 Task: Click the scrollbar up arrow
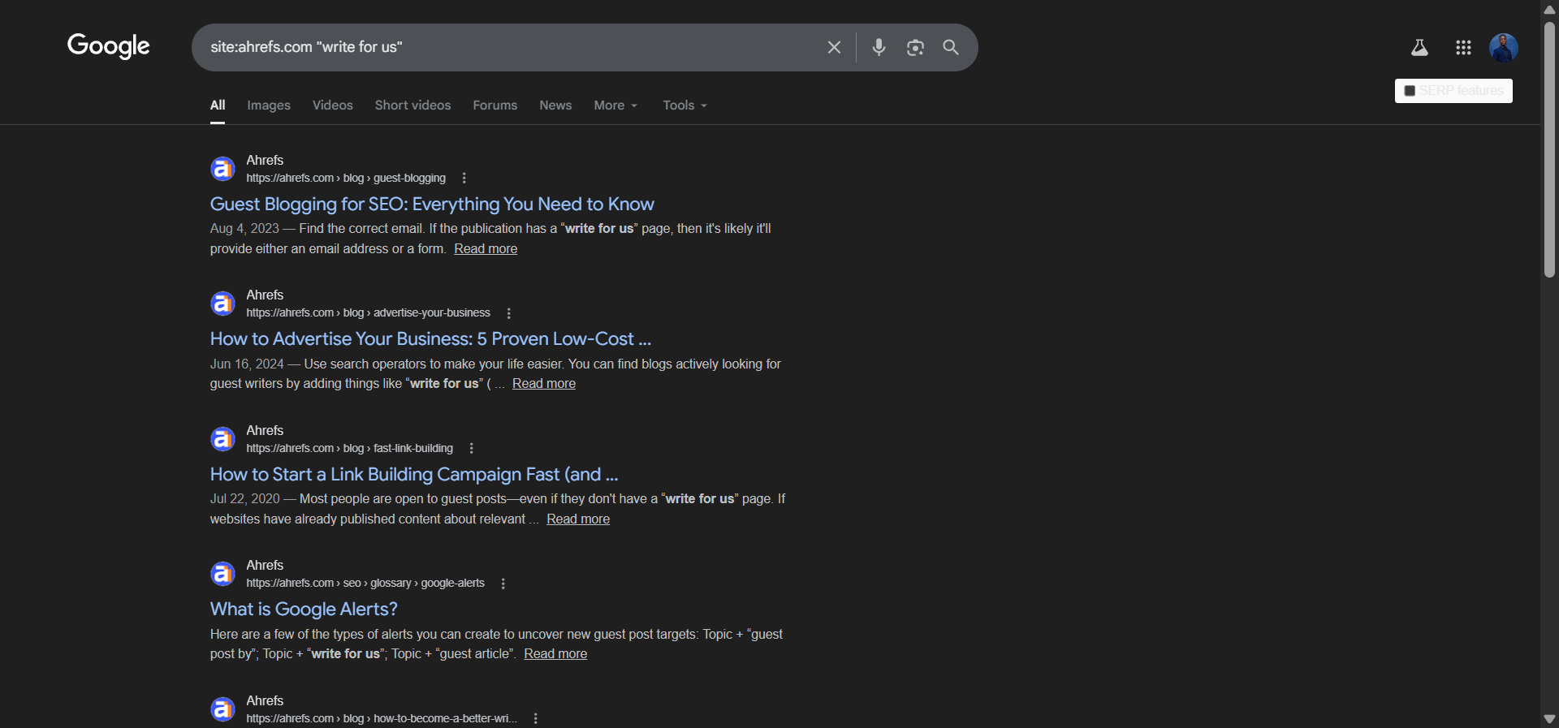pyautogui.click(x=1549, y=9)
